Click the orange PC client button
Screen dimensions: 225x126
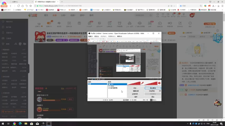point(210,24)
